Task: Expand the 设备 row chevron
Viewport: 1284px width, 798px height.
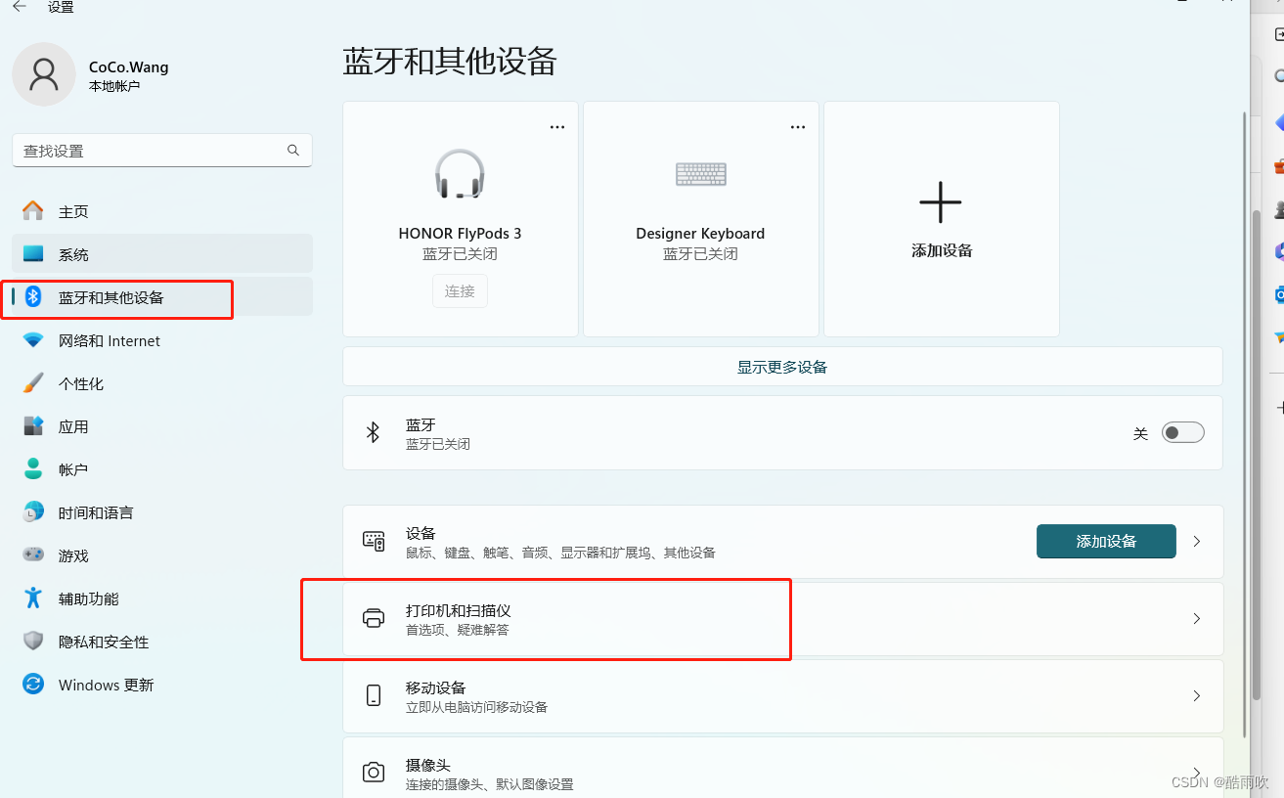Action: point(1197,541)
